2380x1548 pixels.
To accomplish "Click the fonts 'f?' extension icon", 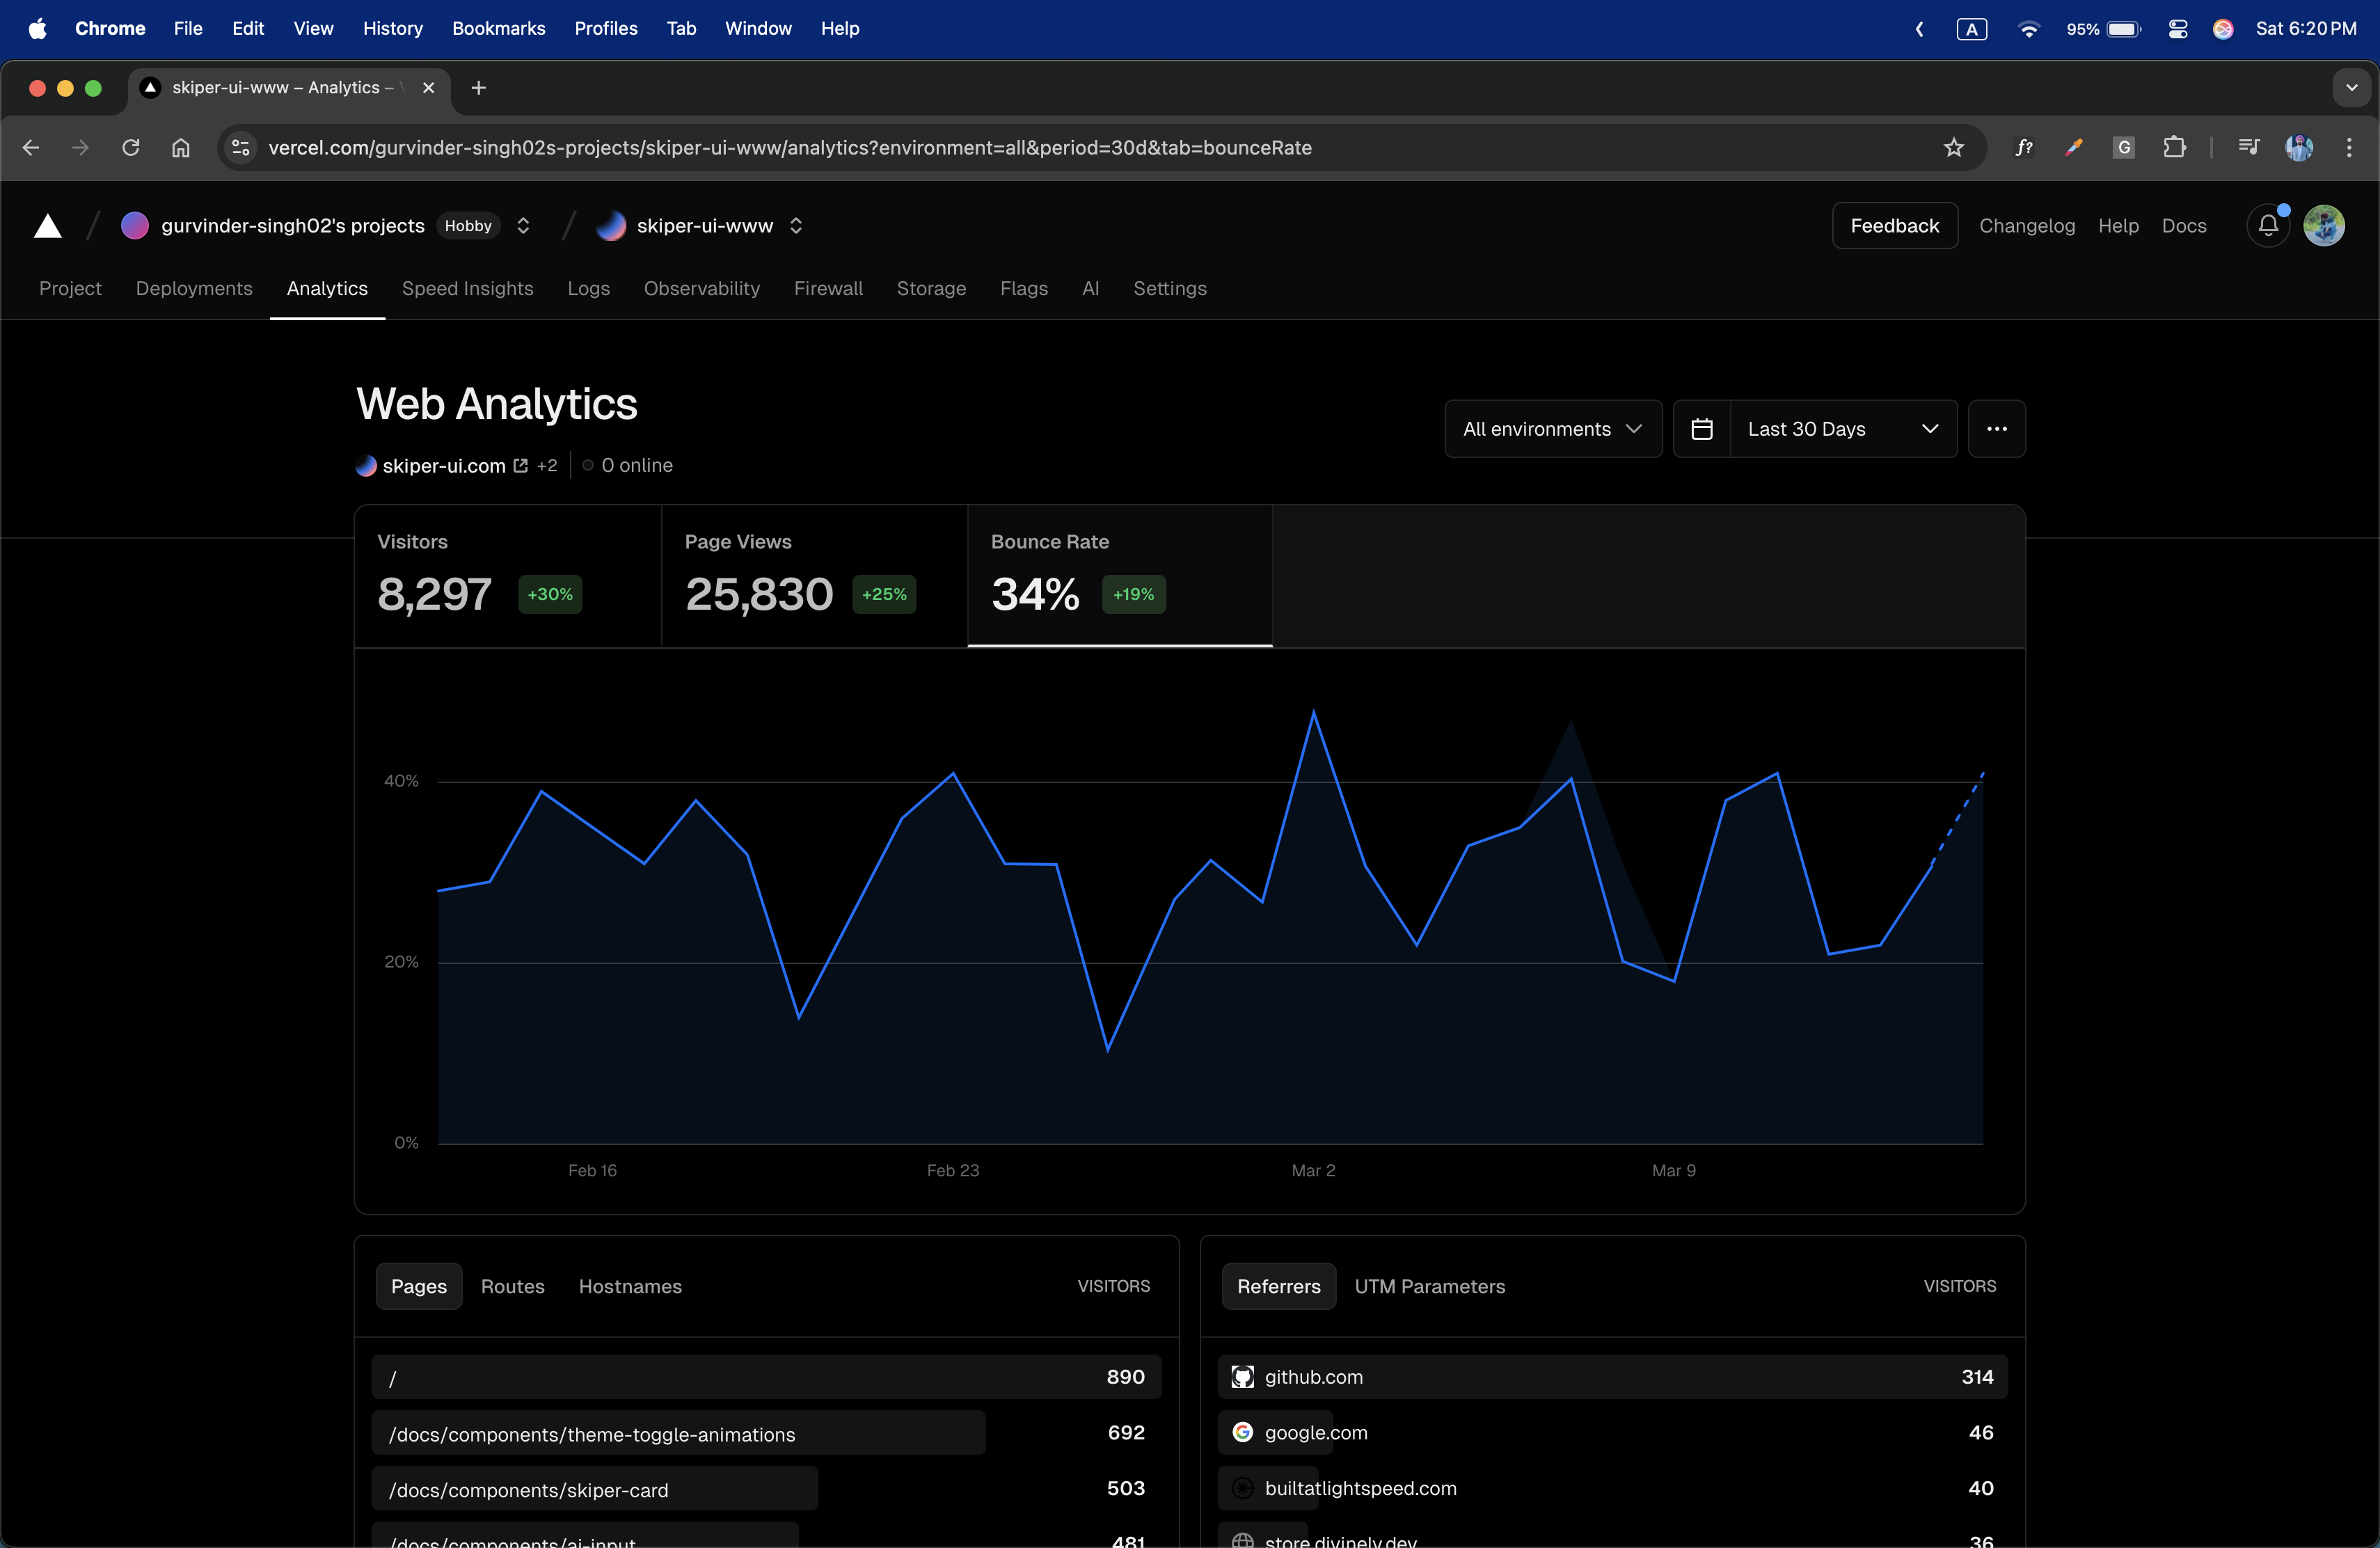I will (2024, 148).
